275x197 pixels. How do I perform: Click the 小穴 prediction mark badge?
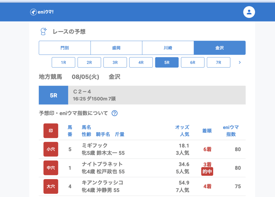point(51,149)
